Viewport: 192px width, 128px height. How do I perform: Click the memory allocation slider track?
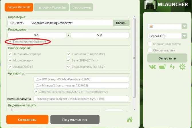[56, 110]
